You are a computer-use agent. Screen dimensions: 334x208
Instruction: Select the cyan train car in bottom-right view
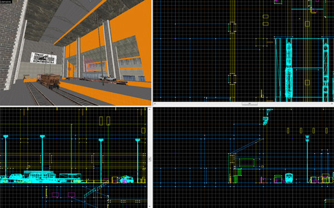(x=289, y=177)
